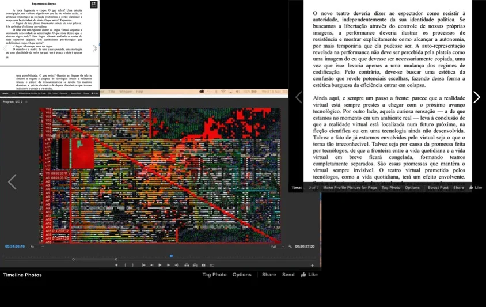Click the blue 00:34:36:19 playhead timecode
The height and width of the screenshot is (307, 486).
[14, 247]
